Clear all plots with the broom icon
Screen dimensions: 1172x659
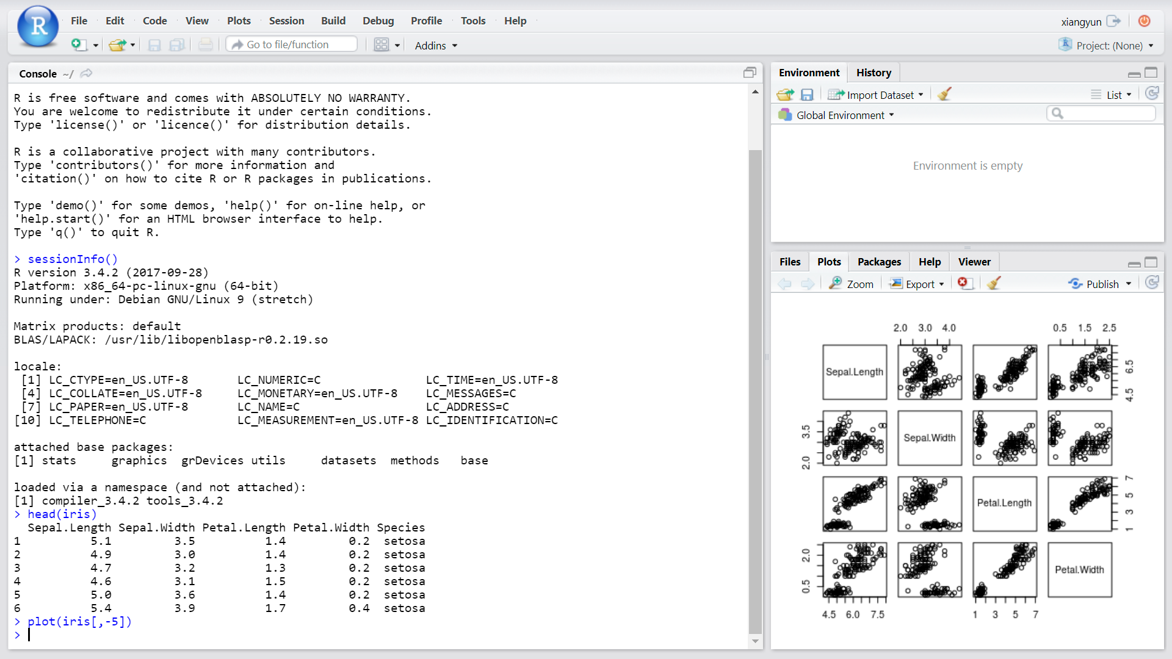point(994,283)
